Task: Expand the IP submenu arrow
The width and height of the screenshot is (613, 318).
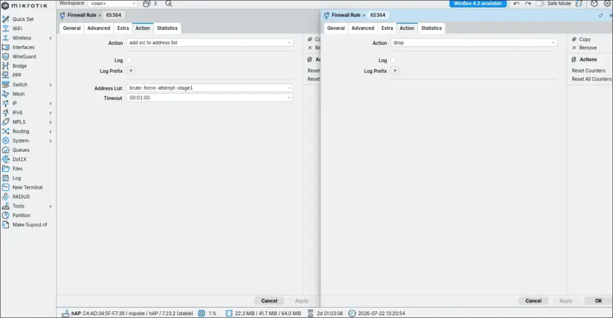Action: 50,104
